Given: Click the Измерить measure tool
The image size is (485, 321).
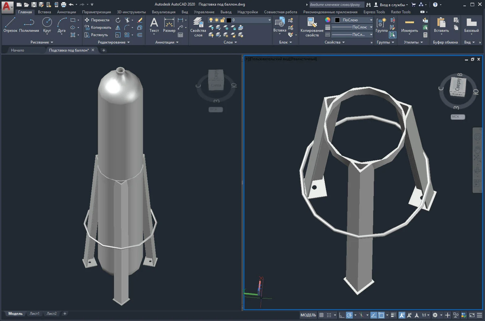Looking at the screenshot, I should point(409,25).
